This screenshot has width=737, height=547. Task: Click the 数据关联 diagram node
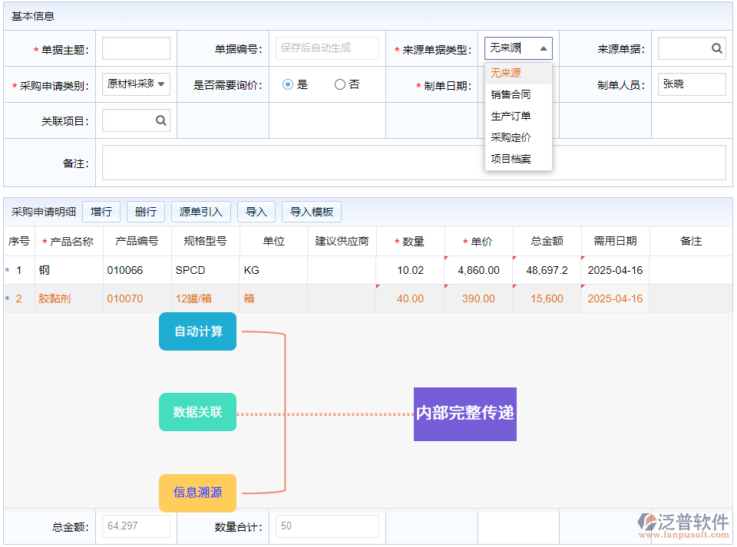(x=197, y=412)
